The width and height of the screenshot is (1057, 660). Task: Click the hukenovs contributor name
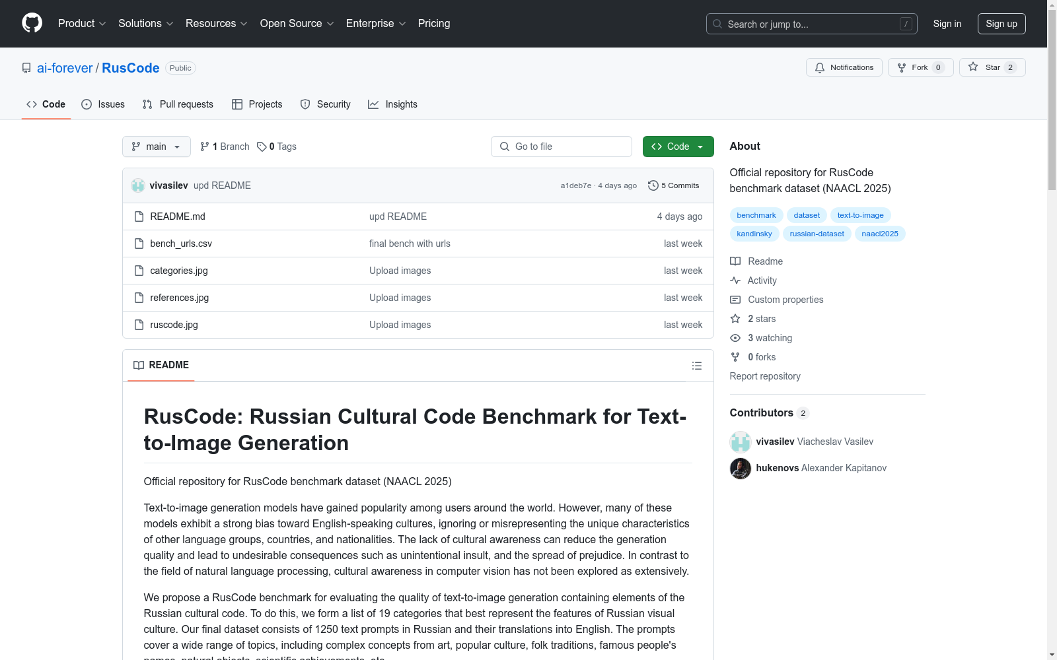point(778,468)
